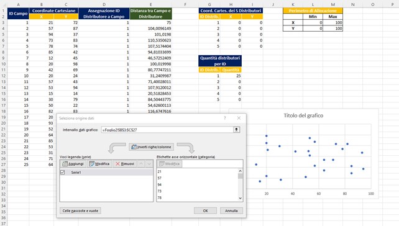This screenshot has height=226, width=399.
Task: Select Min cell in row Y
Action: click(313, 29)
